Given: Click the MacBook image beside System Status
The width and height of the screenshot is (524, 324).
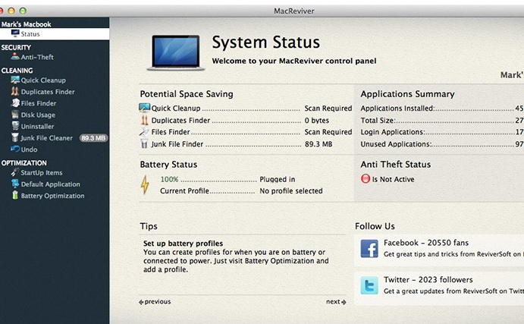Looking at the screenshot, I should click(x=176, y=53).
